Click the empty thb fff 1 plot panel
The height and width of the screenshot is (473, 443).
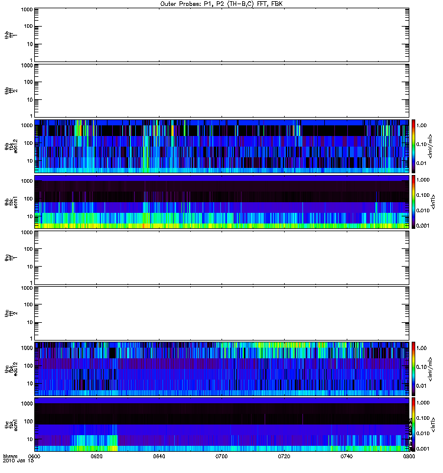[x=221, y=35]
